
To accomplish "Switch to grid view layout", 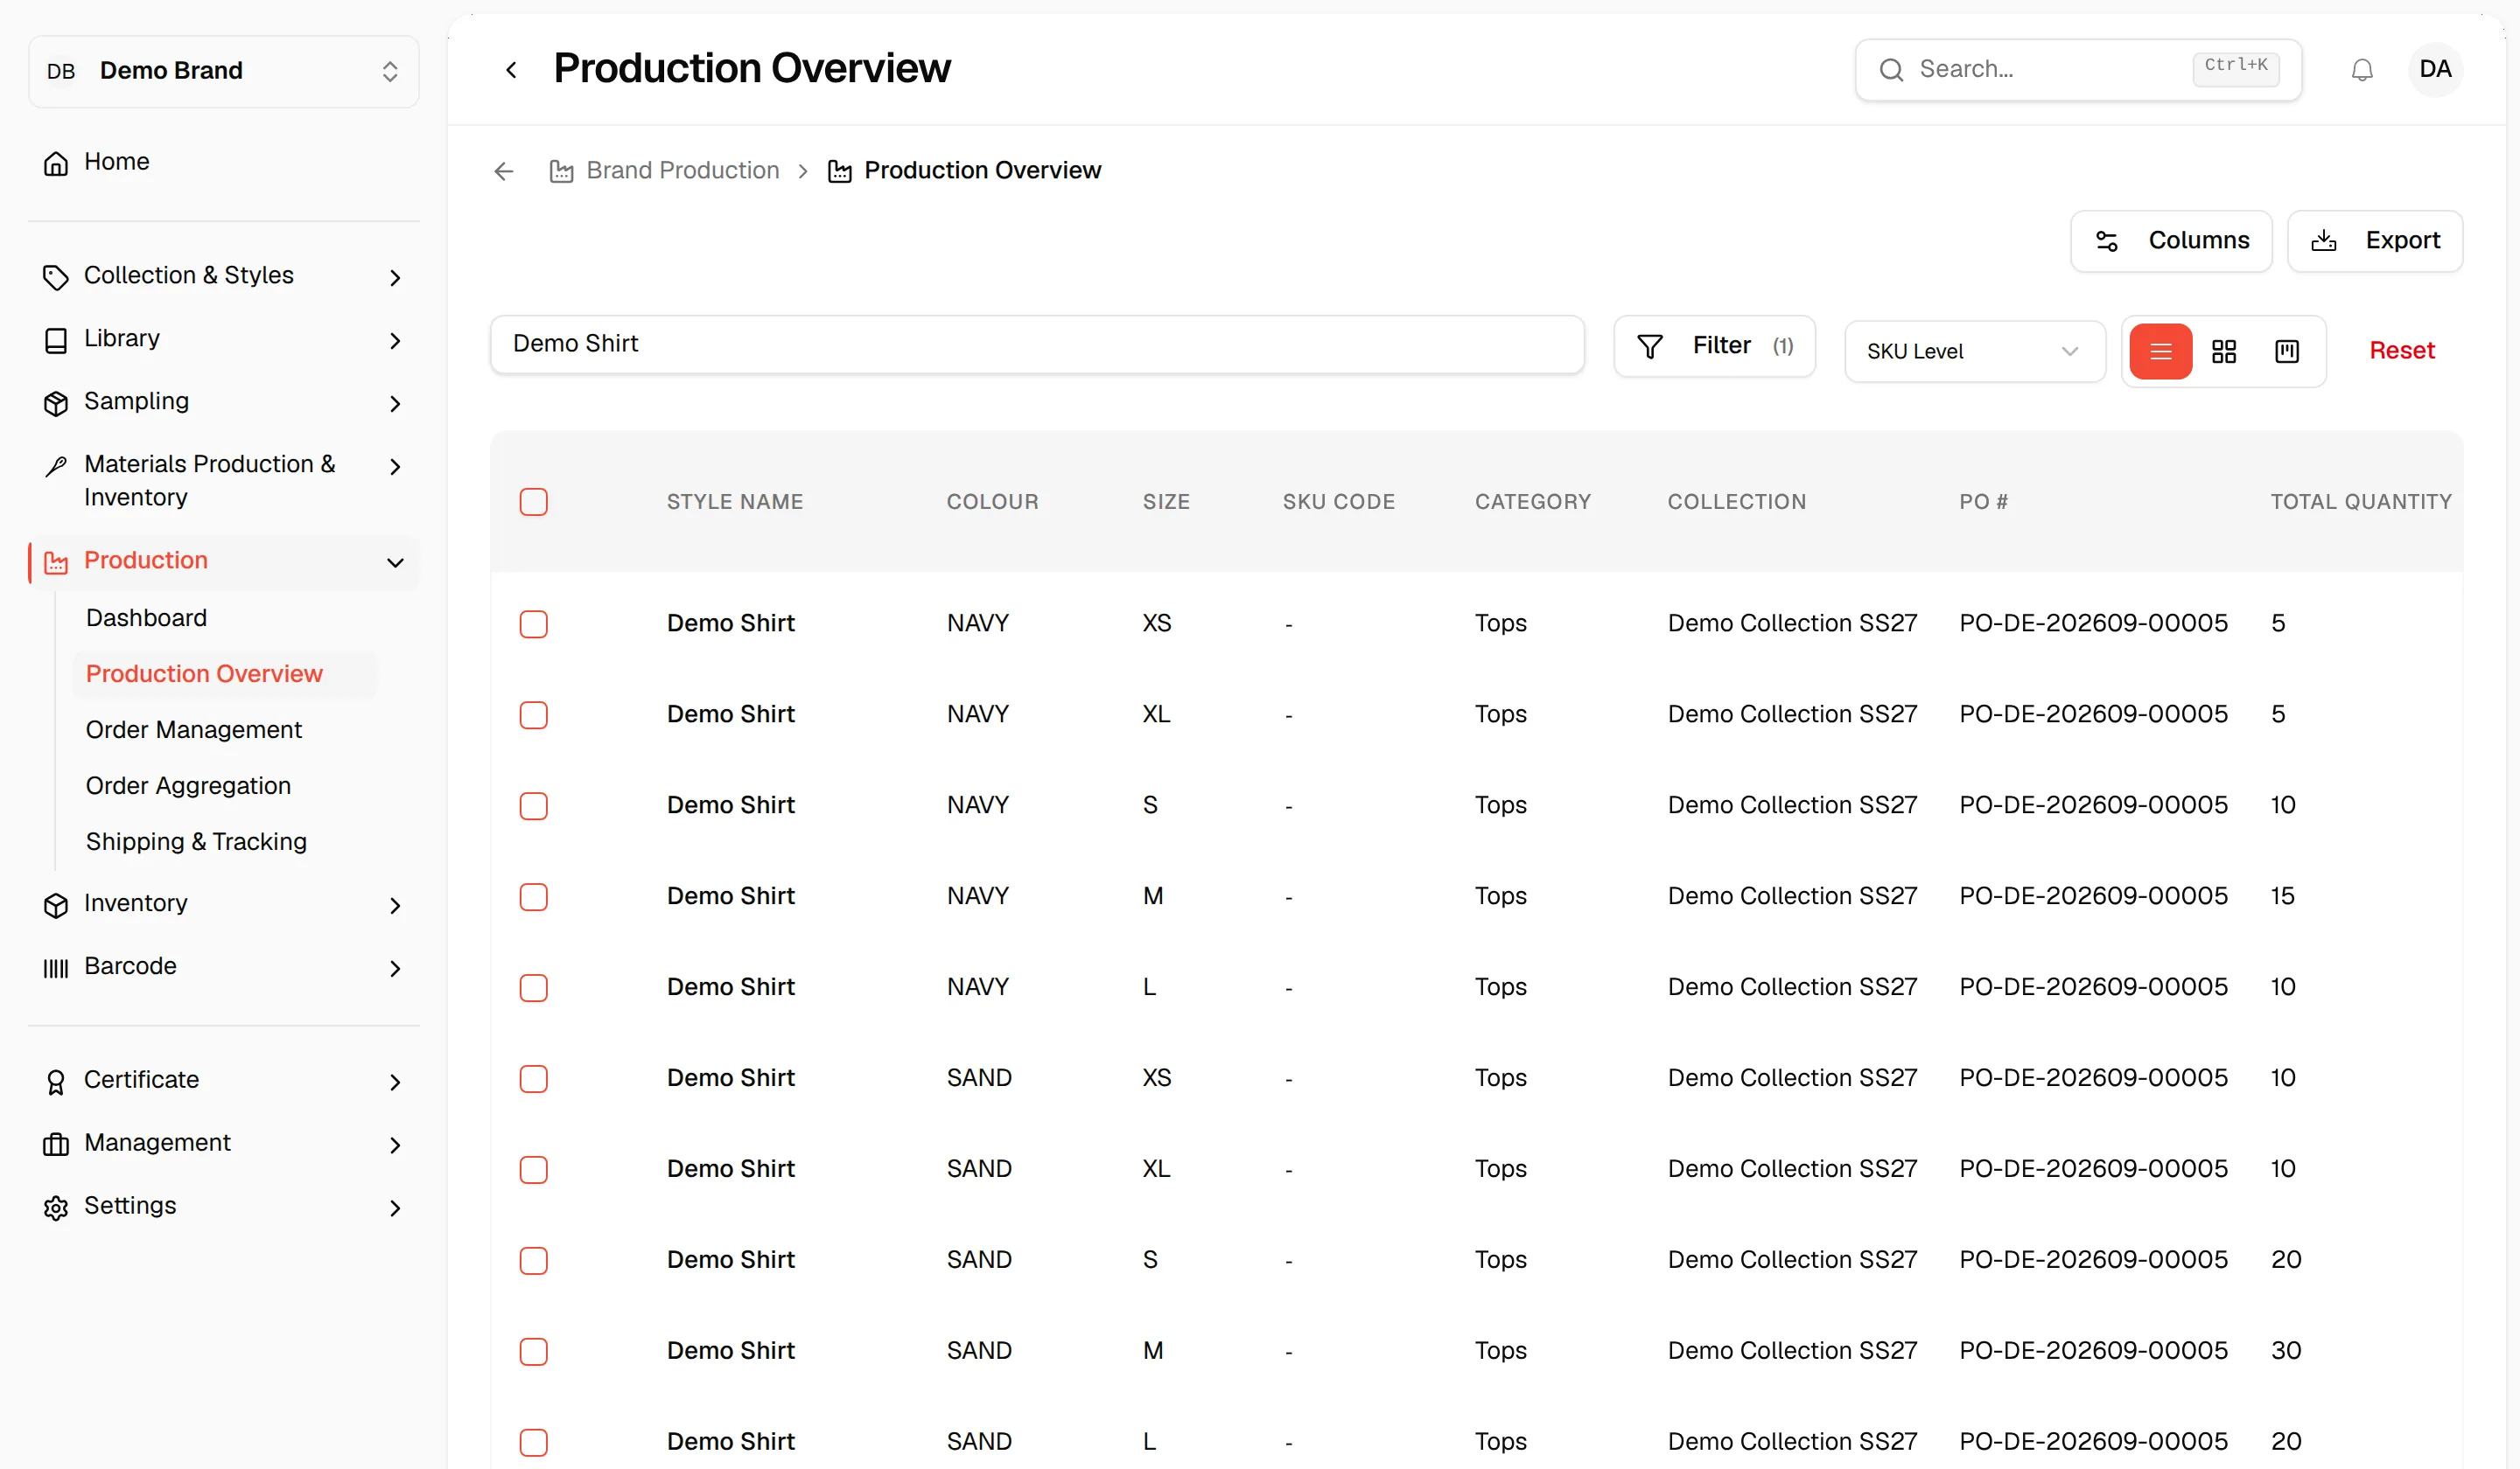I will 2223,352.
